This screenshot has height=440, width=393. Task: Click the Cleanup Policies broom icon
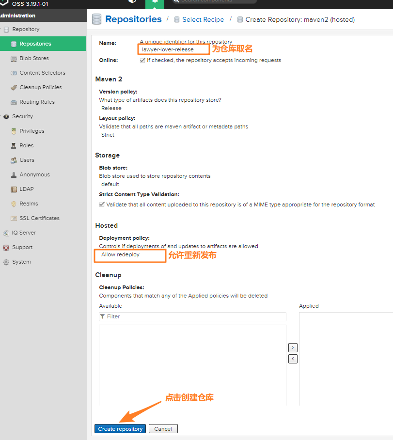coord(14,88)
